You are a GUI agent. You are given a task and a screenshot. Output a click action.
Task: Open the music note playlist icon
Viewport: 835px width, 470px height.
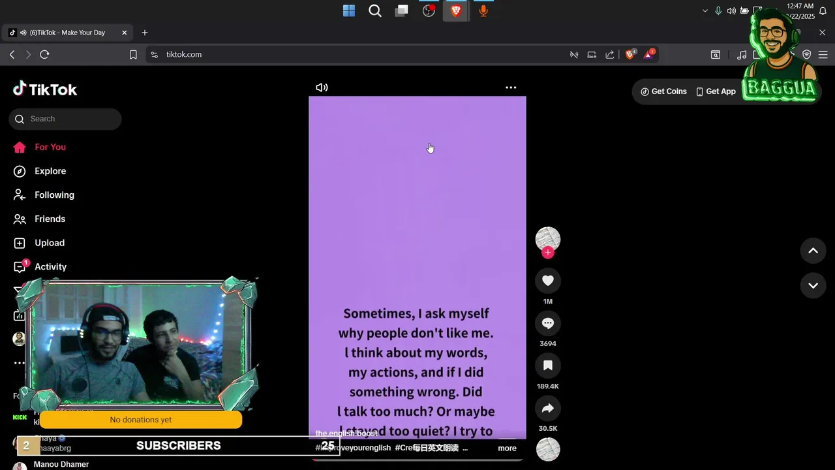click(742, 55)
